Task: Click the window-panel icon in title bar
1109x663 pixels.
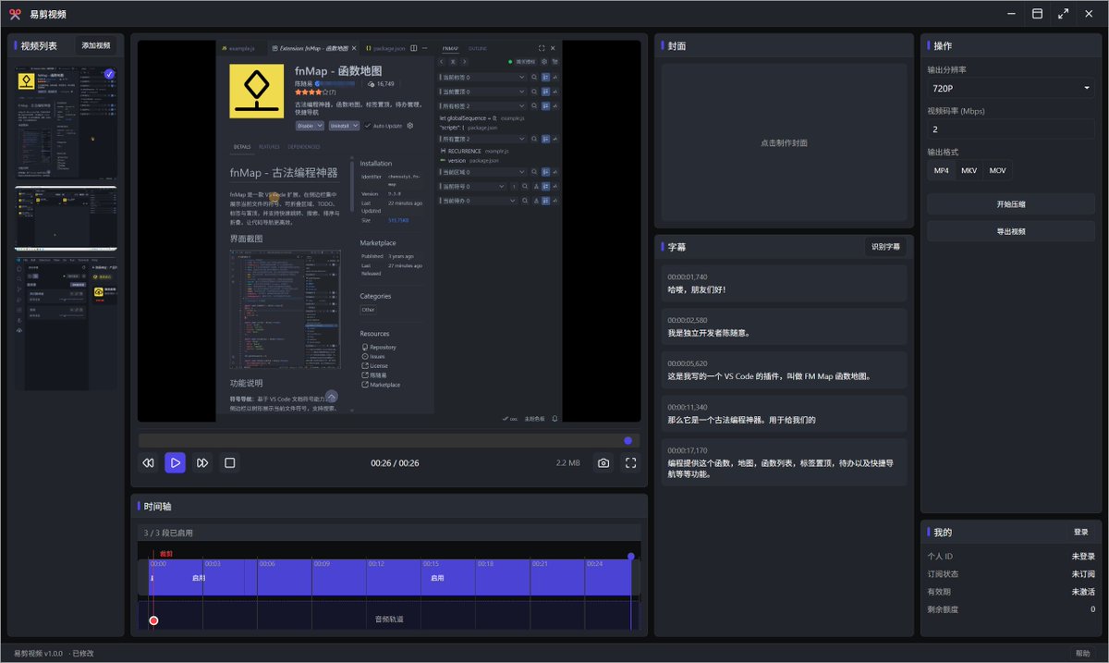Action: pyautogui.click(x=1037, y=14)
